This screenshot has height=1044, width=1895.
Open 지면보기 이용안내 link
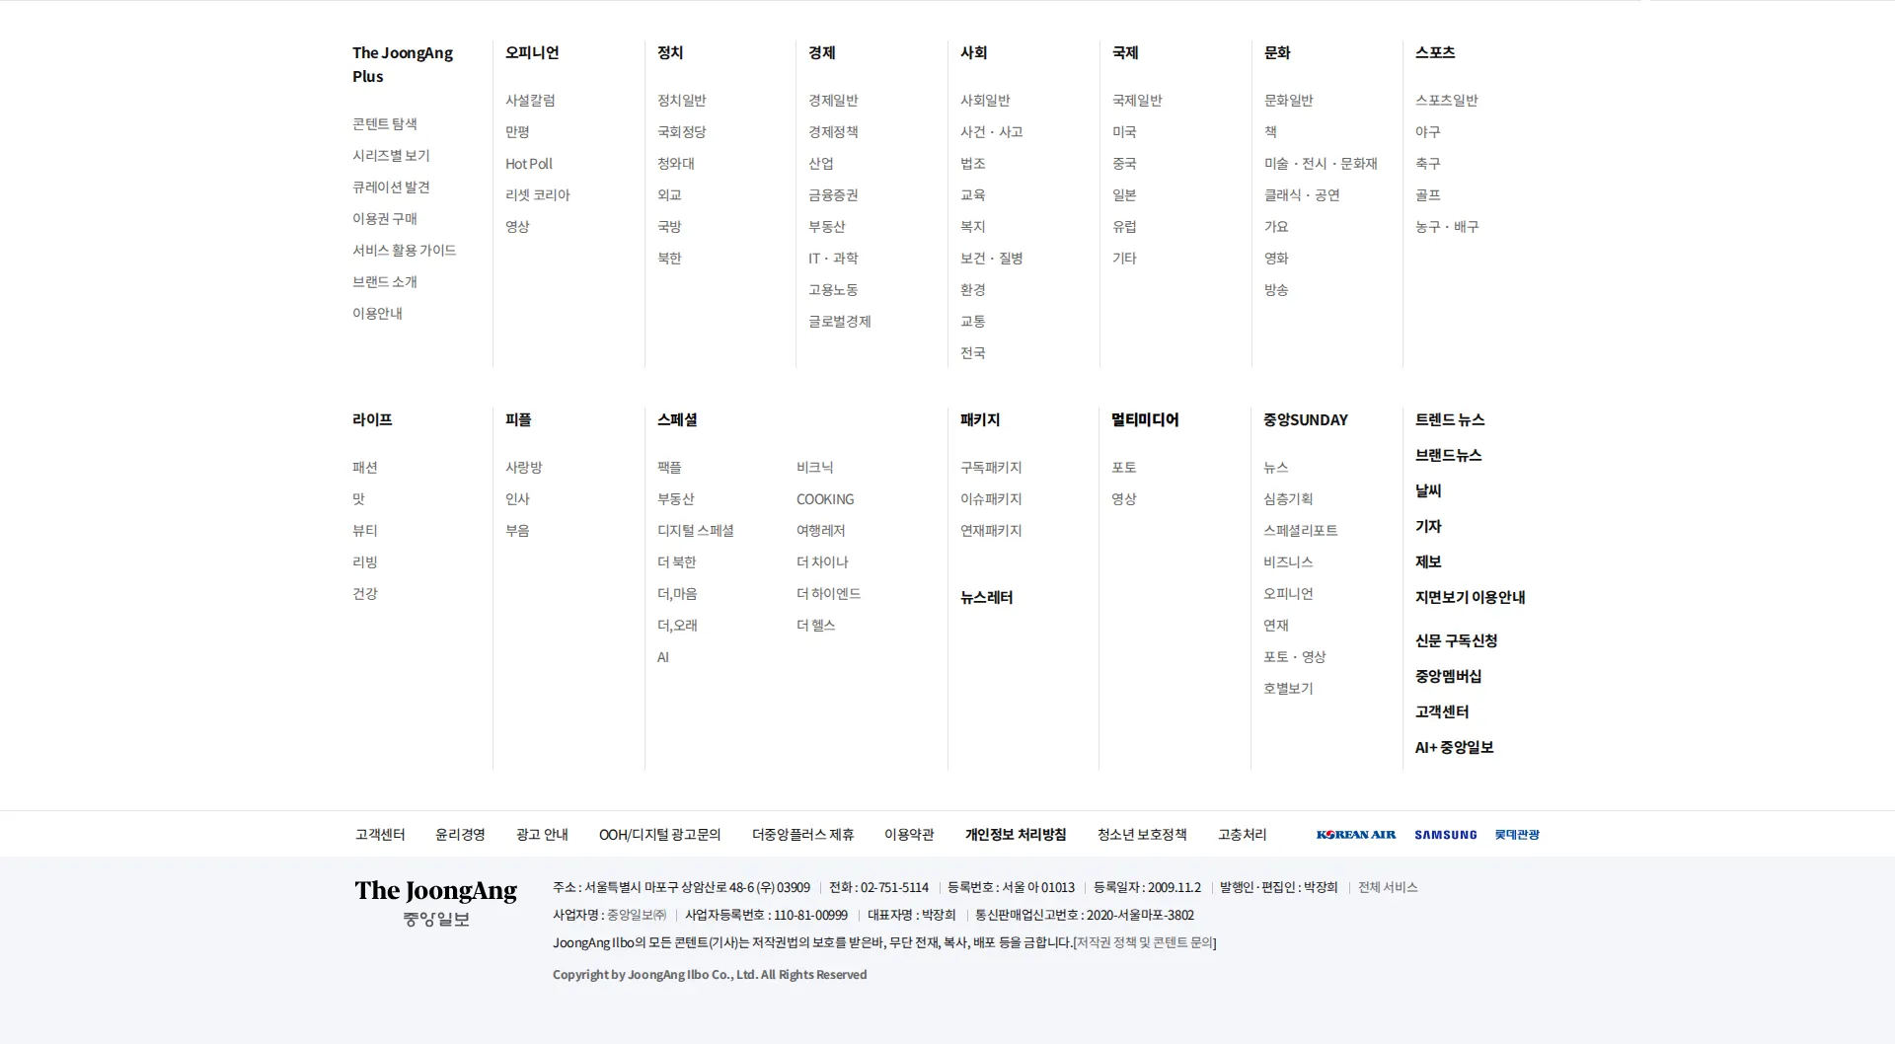point(1471,598)
